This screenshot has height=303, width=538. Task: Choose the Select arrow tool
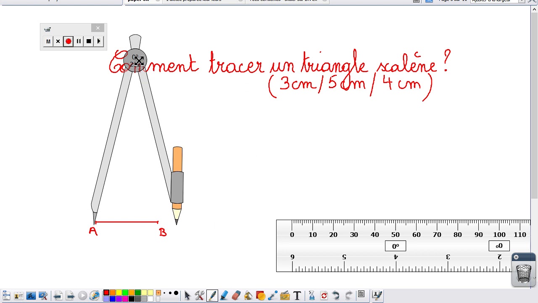pos(187,296)
